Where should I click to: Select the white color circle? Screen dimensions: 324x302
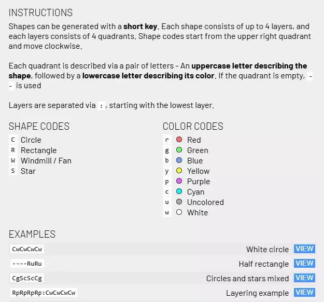click(x=179, y=213)
